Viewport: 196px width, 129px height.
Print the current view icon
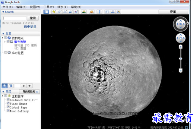click(x=113, y=12)
